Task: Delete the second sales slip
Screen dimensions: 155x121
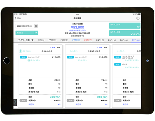Action: [106, 47]
